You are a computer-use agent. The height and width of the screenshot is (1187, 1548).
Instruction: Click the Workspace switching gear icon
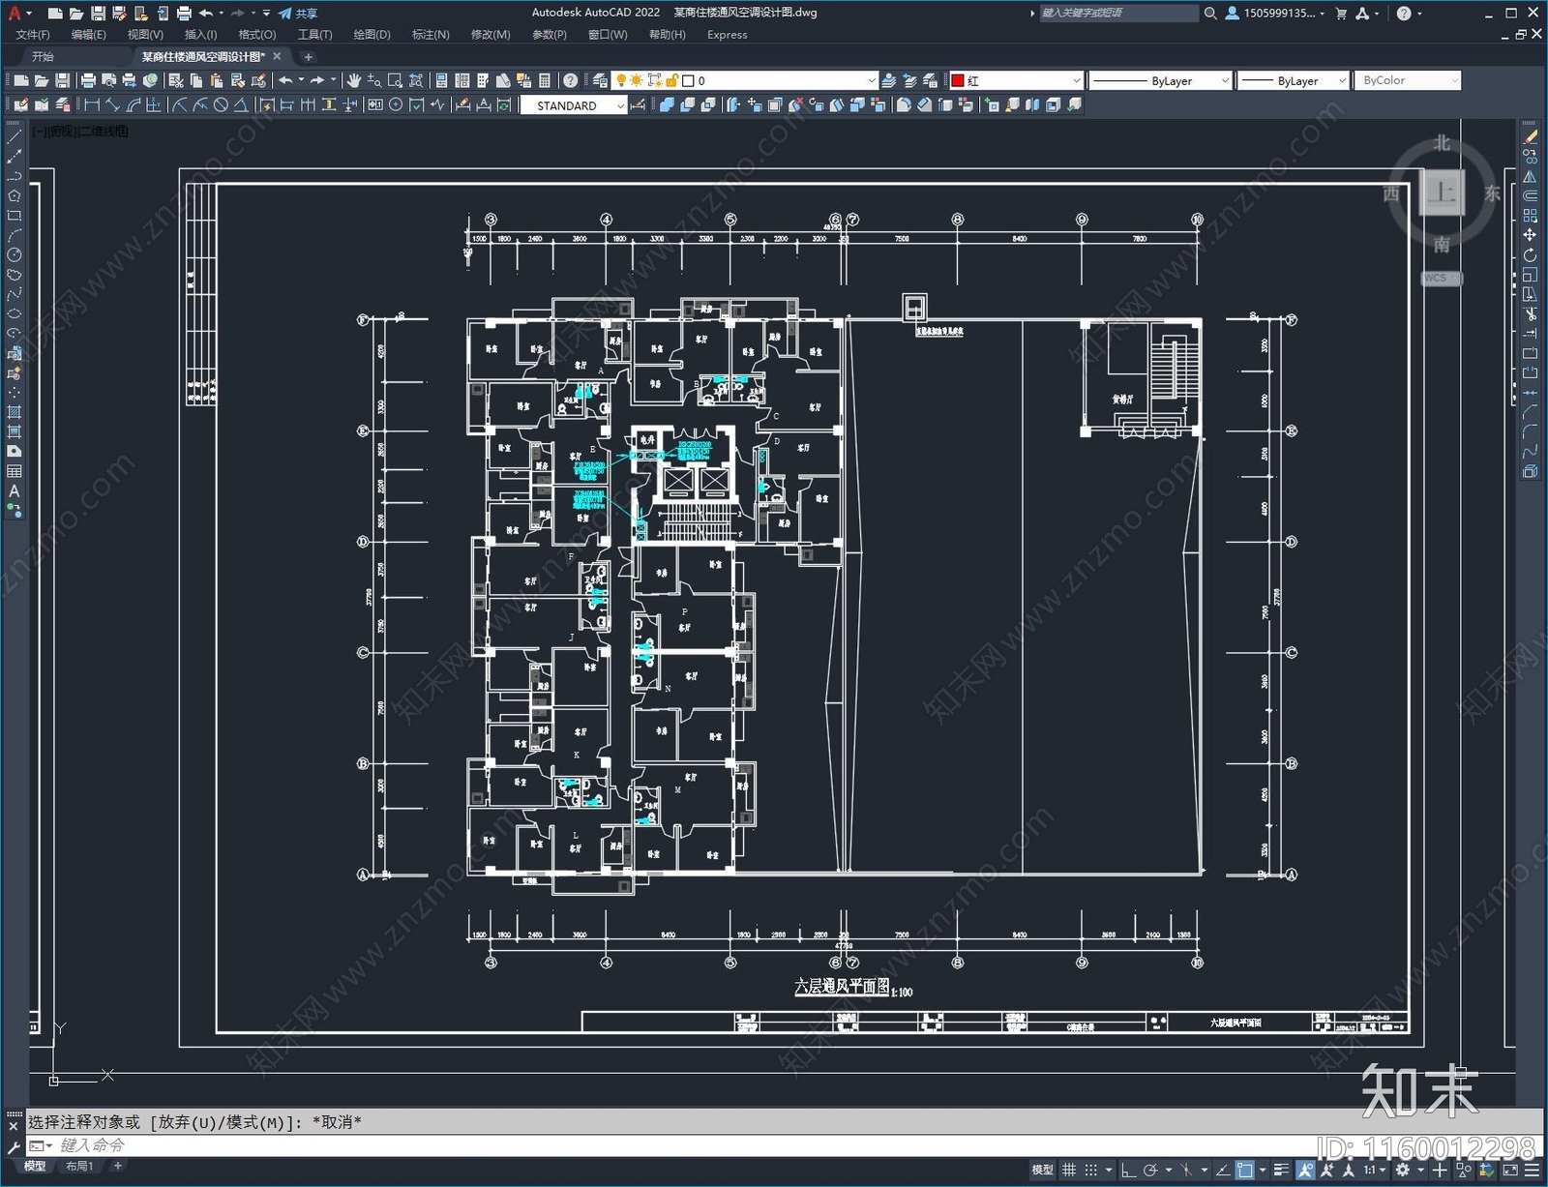[1402, 1170]
